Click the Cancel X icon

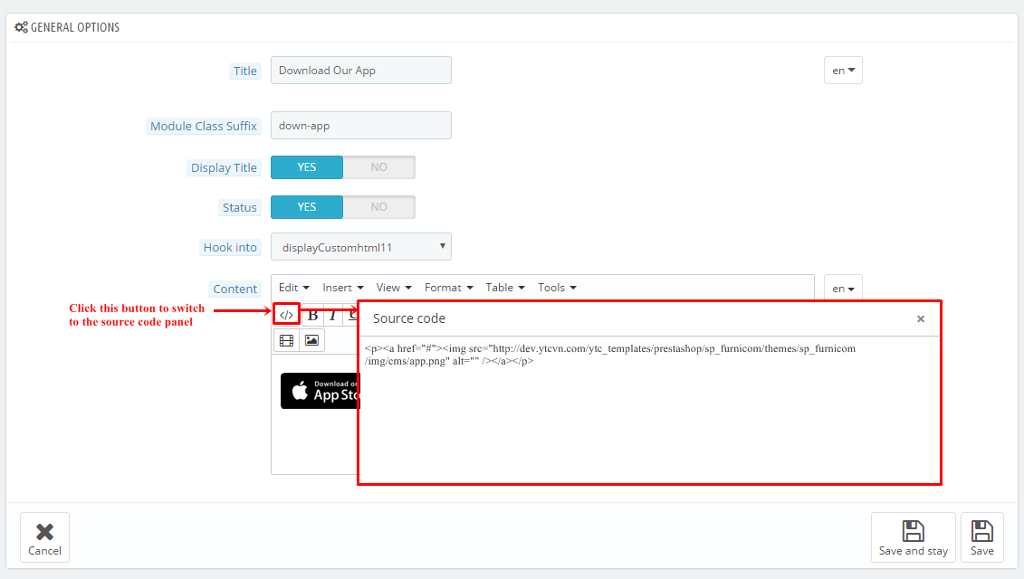(44, 532)
